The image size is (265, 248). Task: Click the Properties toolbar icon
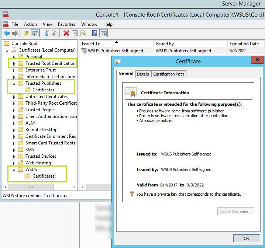click(x=75, y=34)
